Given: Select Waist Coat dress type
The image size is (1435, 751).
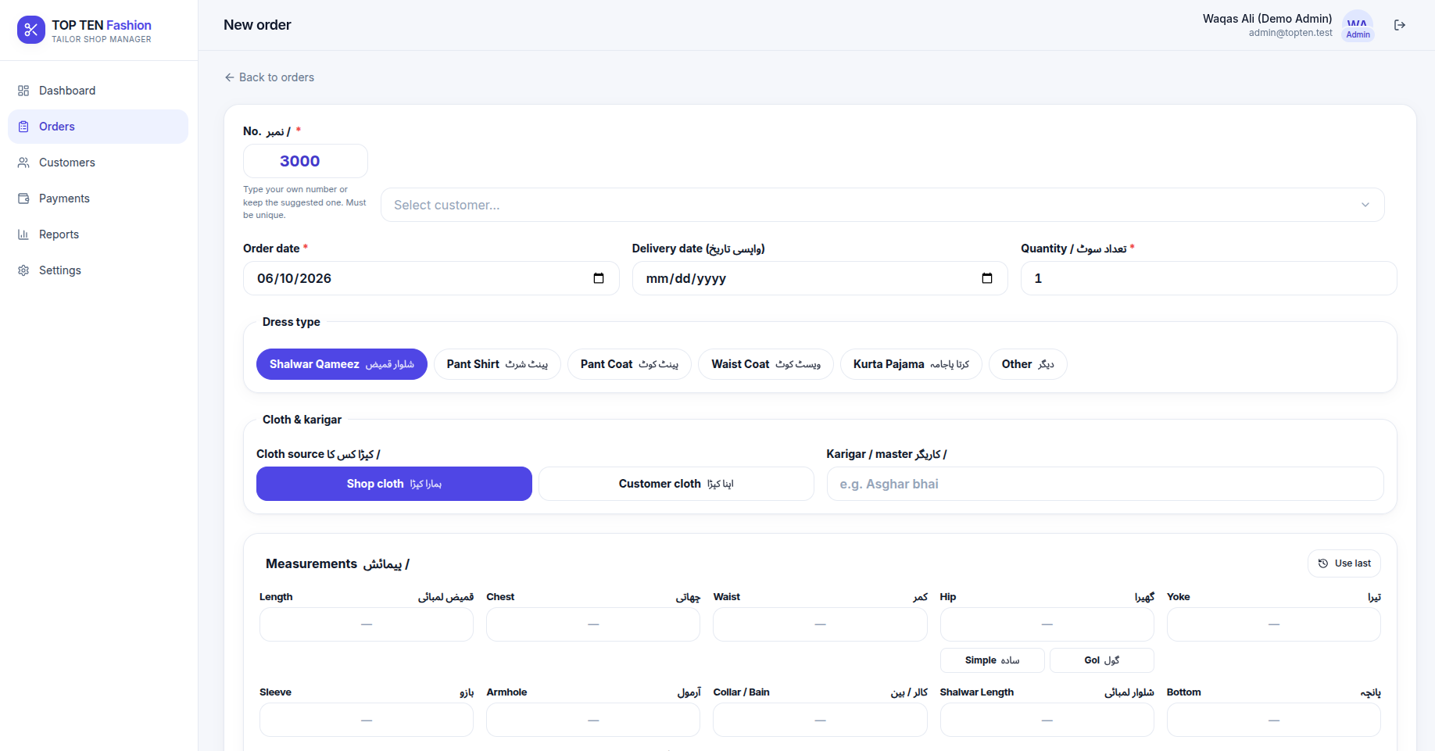Looking at the screenshot, I should coord(766,364).
